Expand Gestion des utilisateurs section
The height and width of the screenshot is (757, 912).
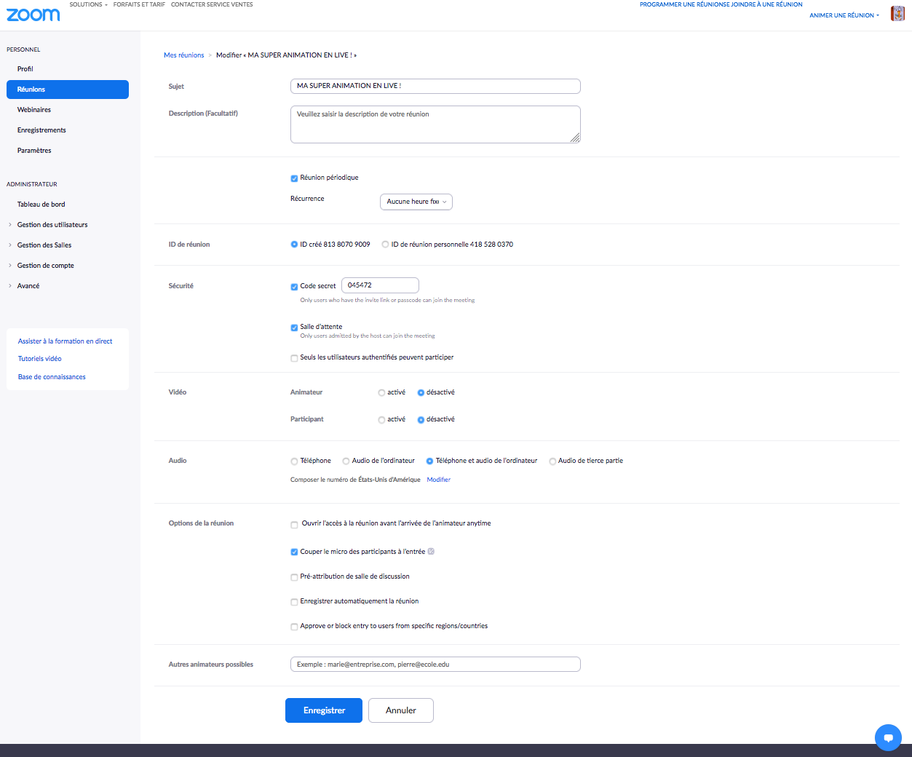point(52,225)
